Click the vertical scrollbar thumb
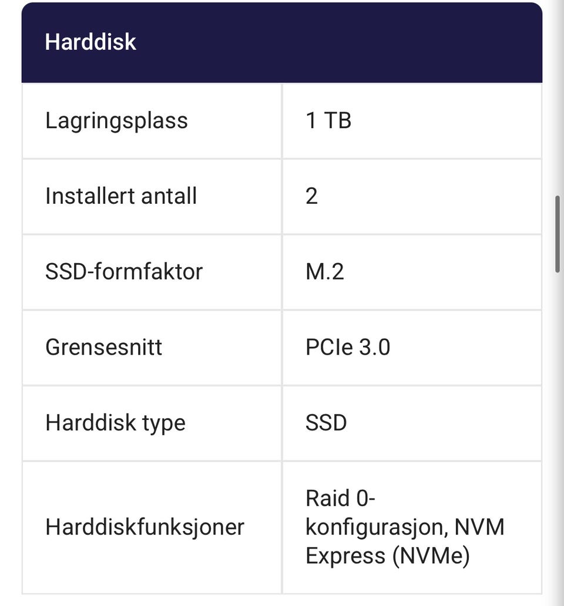Screen dimensions: 564x606 click(x=558, y=234)
